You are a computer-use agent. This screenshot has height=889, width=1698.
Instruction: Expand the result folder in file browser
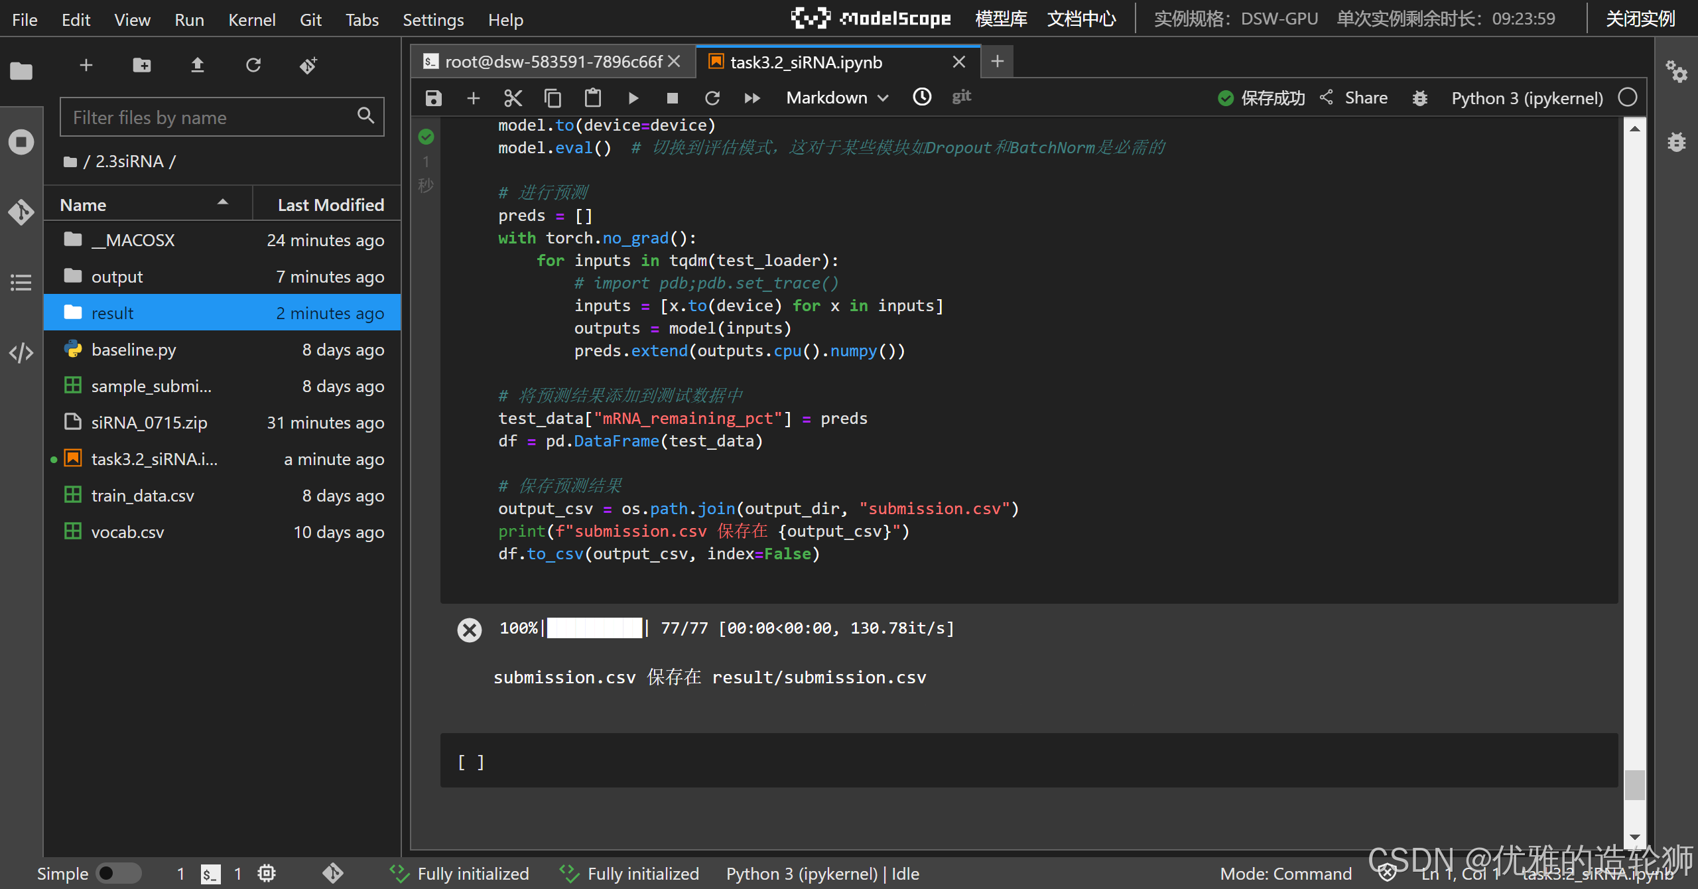tap(112, 312)
